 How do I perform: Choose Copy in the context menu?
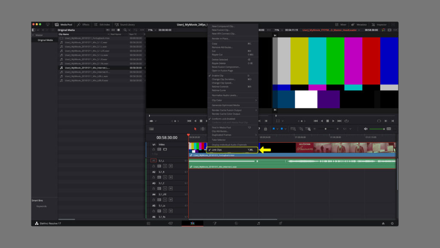(232, 43)
